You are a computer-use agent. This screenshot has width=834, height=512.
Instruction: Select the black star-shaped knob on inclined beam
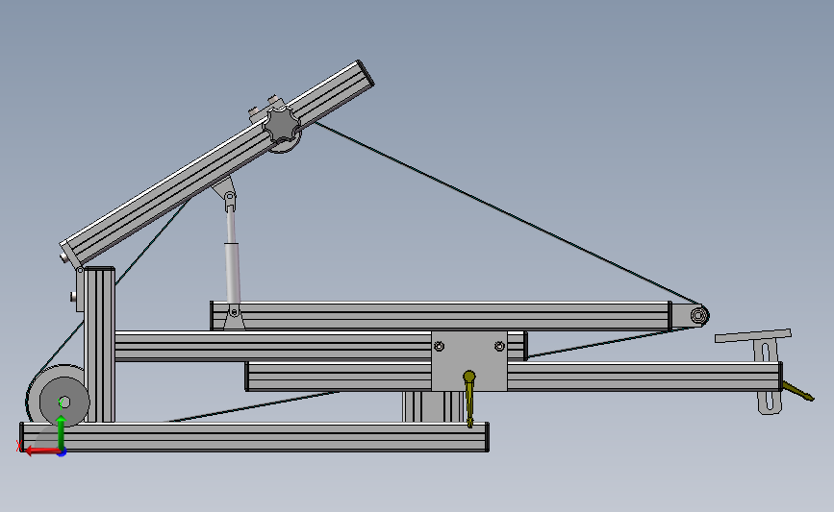coord(282,125)
